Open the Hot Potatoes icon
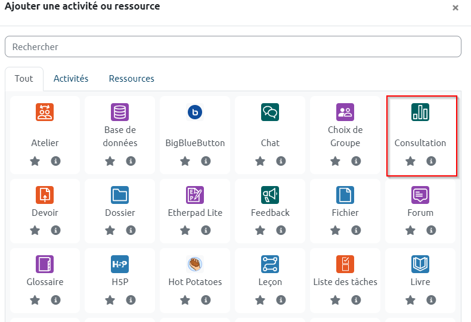 [195, 264]
